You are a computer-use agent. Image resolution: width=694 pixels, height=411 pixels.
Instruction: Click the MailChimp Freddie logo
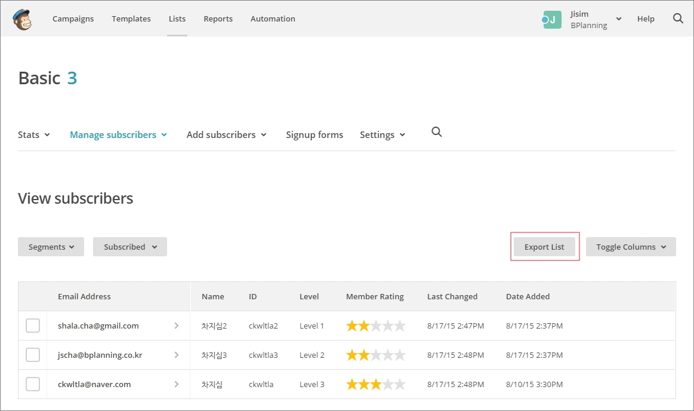tap(22, 19)
